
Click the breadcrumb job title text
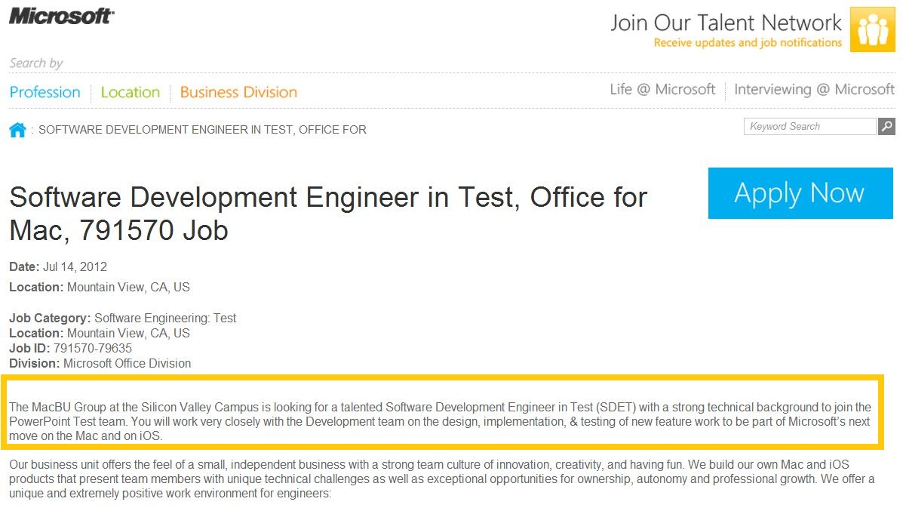(x=202, y=130)
